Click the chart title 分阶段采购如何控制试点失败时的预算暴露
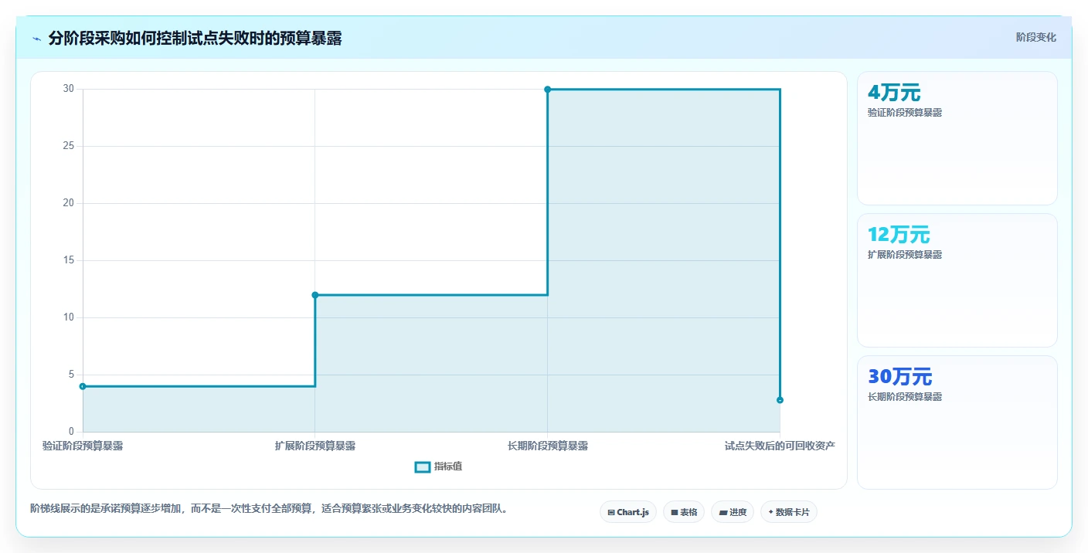The height and width of the screenshot is (553, 1088). click(x=195, y=39)
